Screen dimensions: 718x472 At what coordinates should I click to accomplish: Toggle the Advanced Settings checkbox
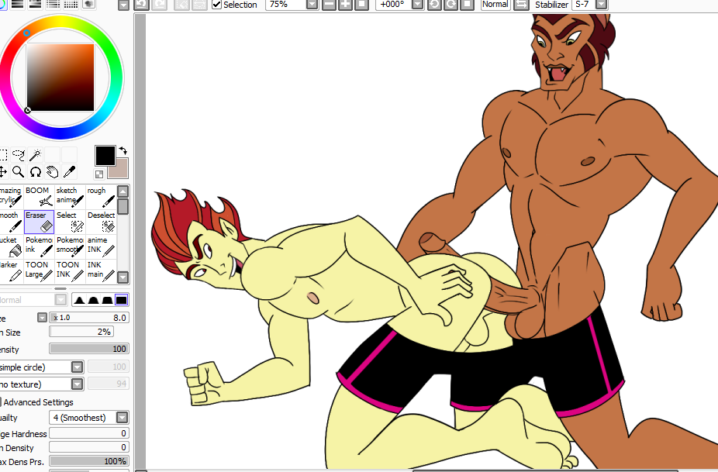click(x=2, y=402)
